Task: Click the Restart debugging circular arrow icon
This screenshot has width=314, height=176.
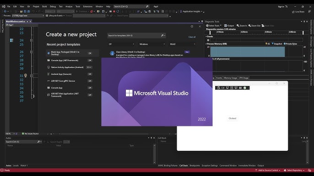Action: click(118, 11)
